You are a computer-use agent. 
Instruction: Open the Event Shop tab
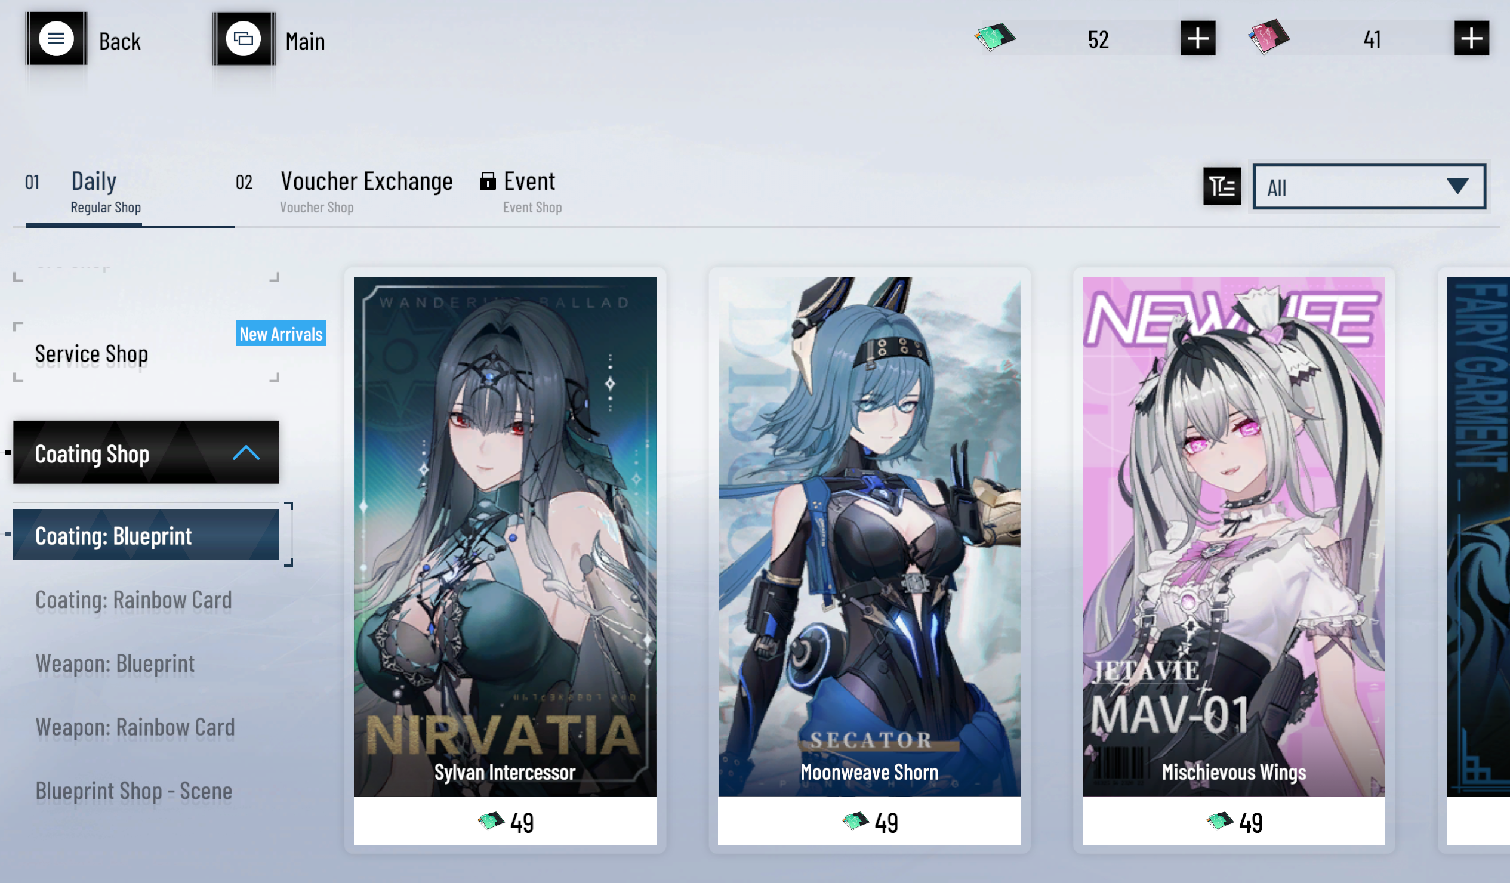coord(532,192)
